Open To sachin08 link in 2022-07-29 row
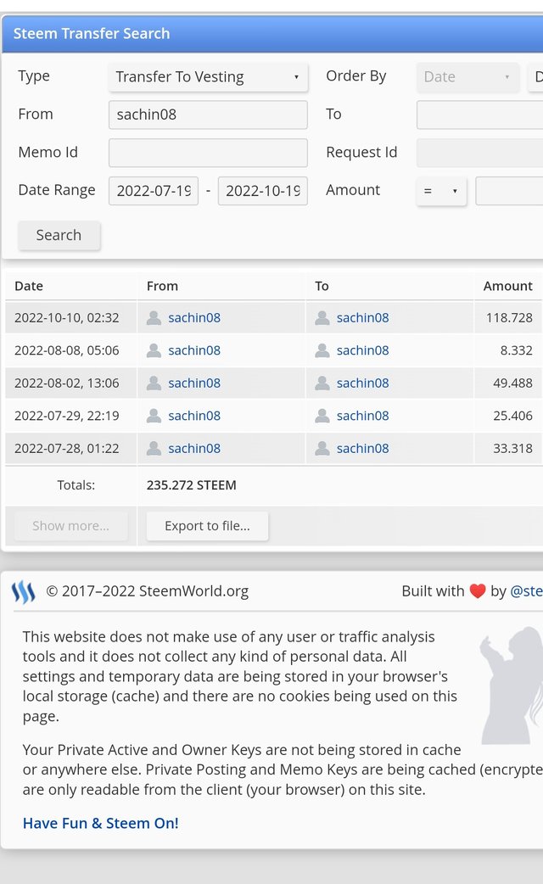 pos(362,416)
